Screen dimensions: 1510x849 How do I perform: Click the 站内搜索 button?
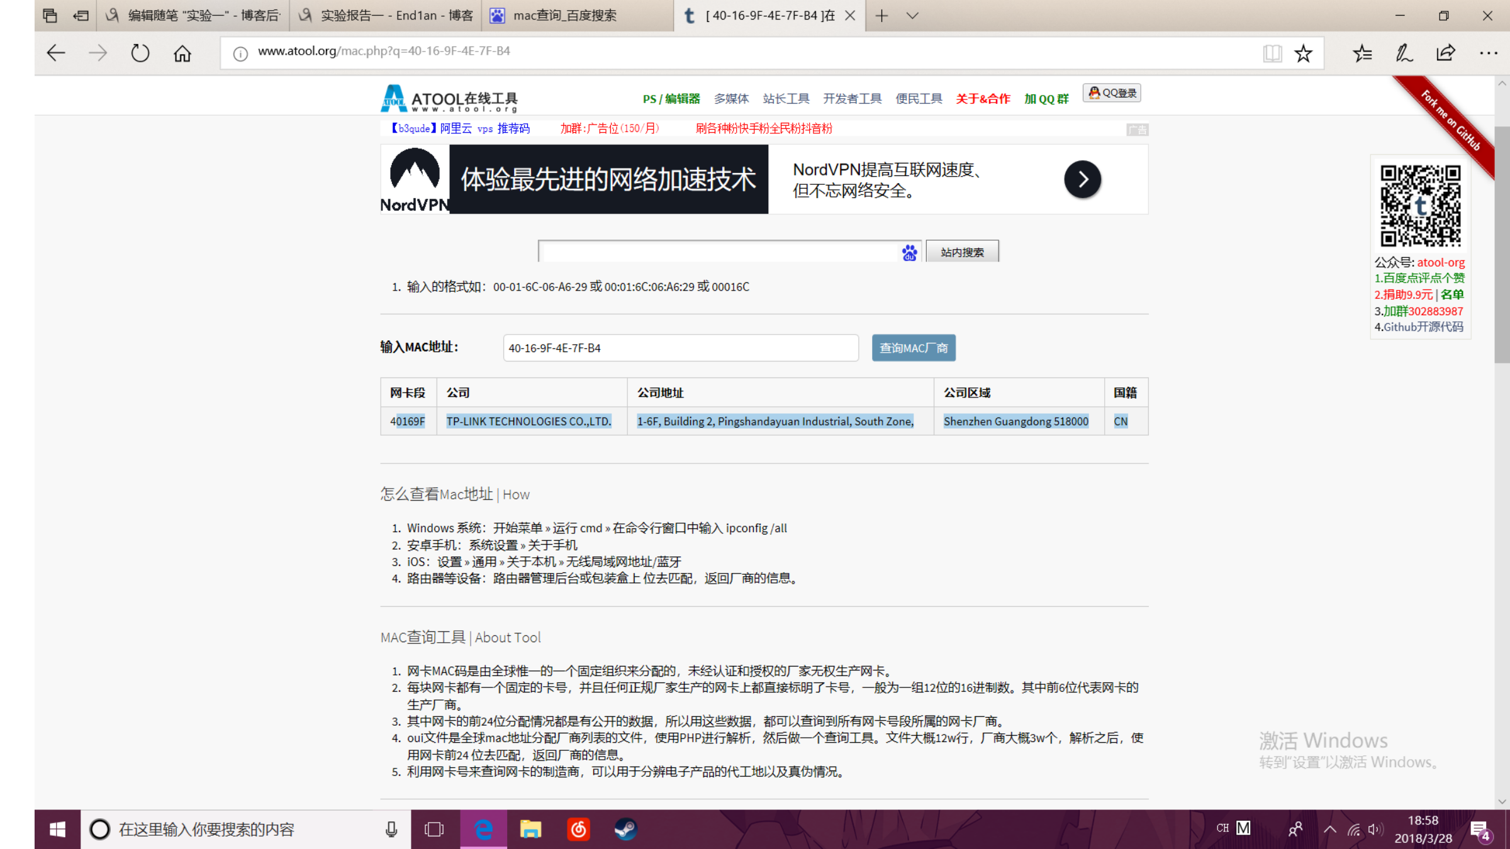click(x=961, y=252)
